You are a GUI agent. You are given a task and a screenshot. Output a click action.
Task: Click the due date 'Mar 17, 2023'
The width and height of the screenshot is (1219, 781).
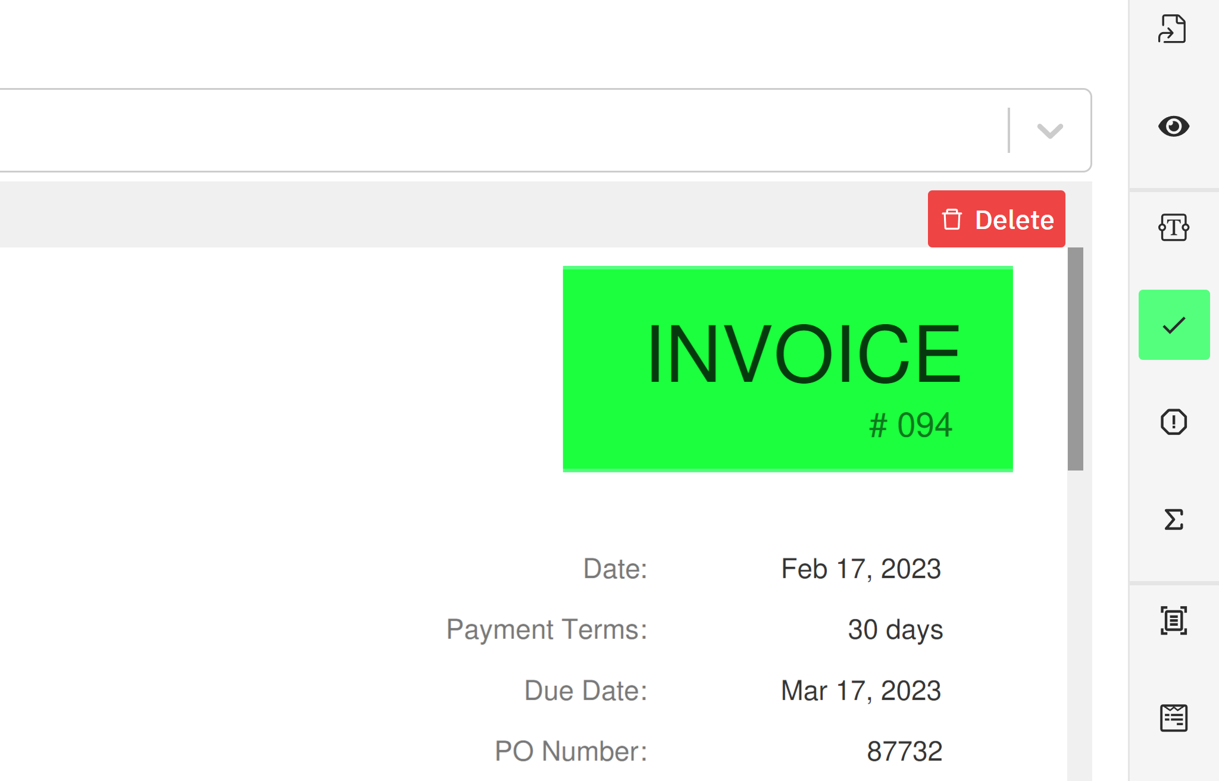[x=861, y=691]
